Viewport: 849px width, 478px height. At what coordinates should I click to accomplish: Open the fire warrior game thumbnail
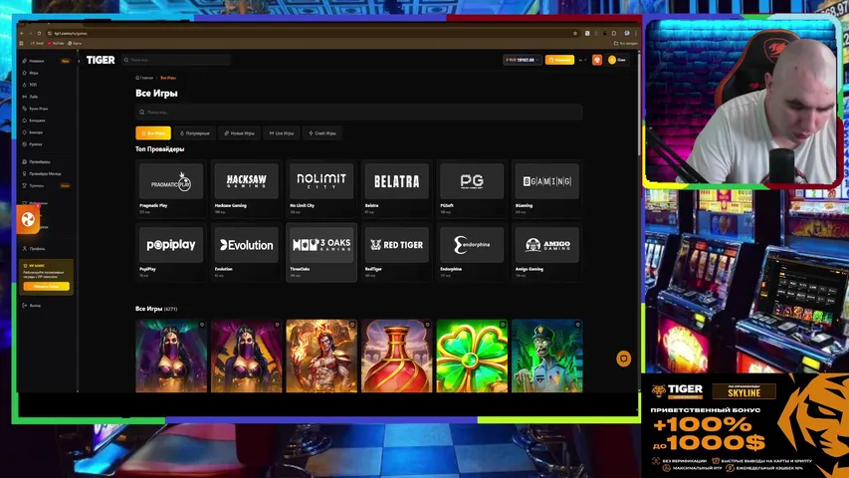pyautogui.click(x=321, y=358)
